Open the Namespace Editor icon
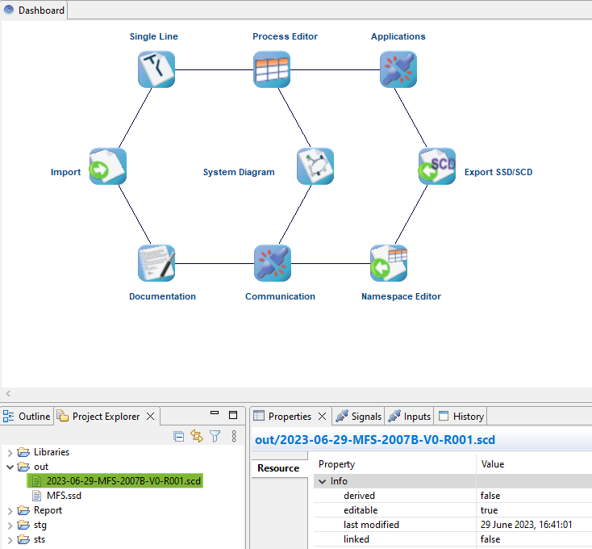The width and height of the screenshot is (592, 549). pyautogui.click(x=388, y=263)
